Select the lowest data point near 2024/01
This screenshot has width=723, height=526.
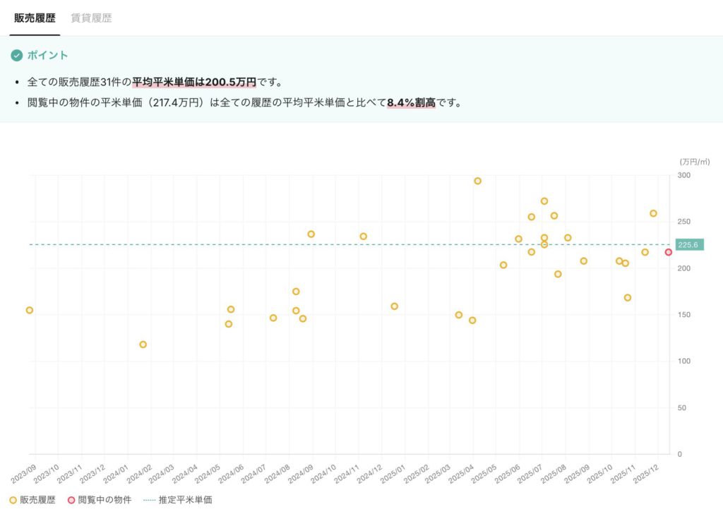(143, 345)
